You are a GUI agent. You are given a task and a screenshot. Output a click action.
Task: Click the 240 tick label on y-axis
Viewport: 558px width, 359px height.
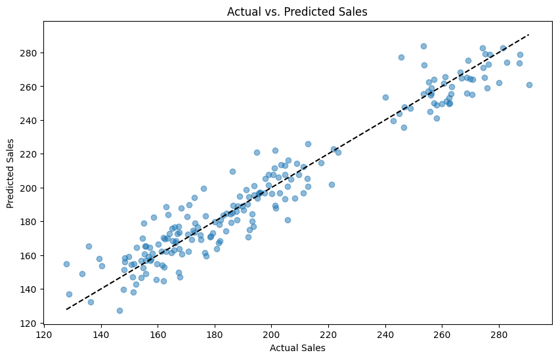29,120
